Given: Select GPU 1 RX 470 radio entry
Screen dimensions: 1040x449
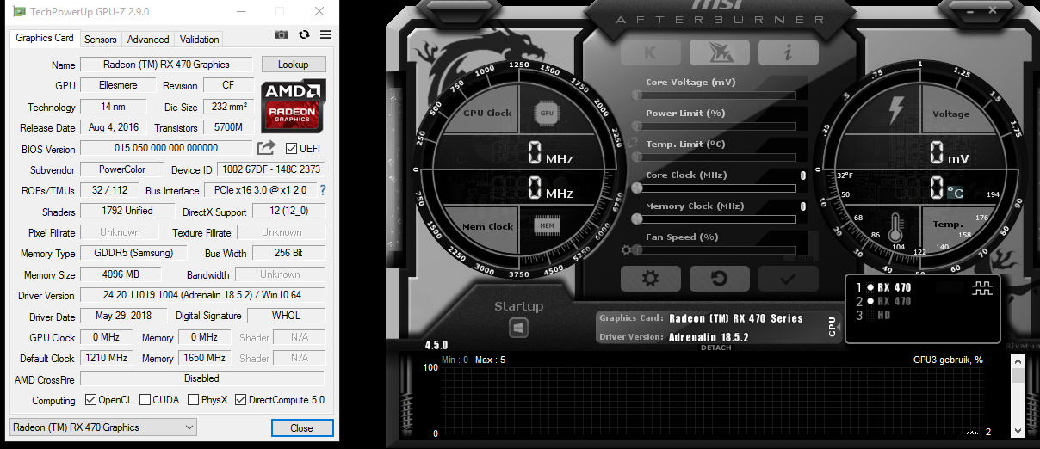Looking at the screenshot, I should coord(884,287).
